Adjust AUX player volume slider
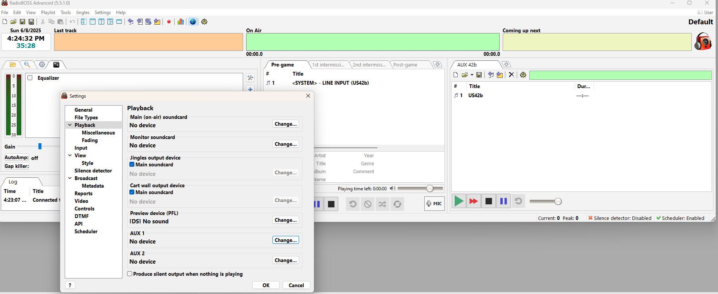The width and height of the screenshot is (718, 294). (x=558, y=201)
